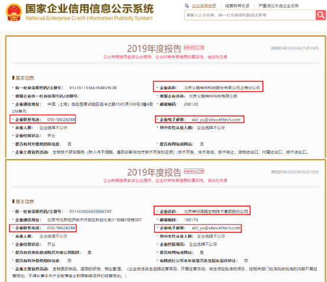The height and width of the screenshot is (282, 327).
Task: Click the 企业控股情况 value 企业选择不公示
Action: tap(203, 244)
